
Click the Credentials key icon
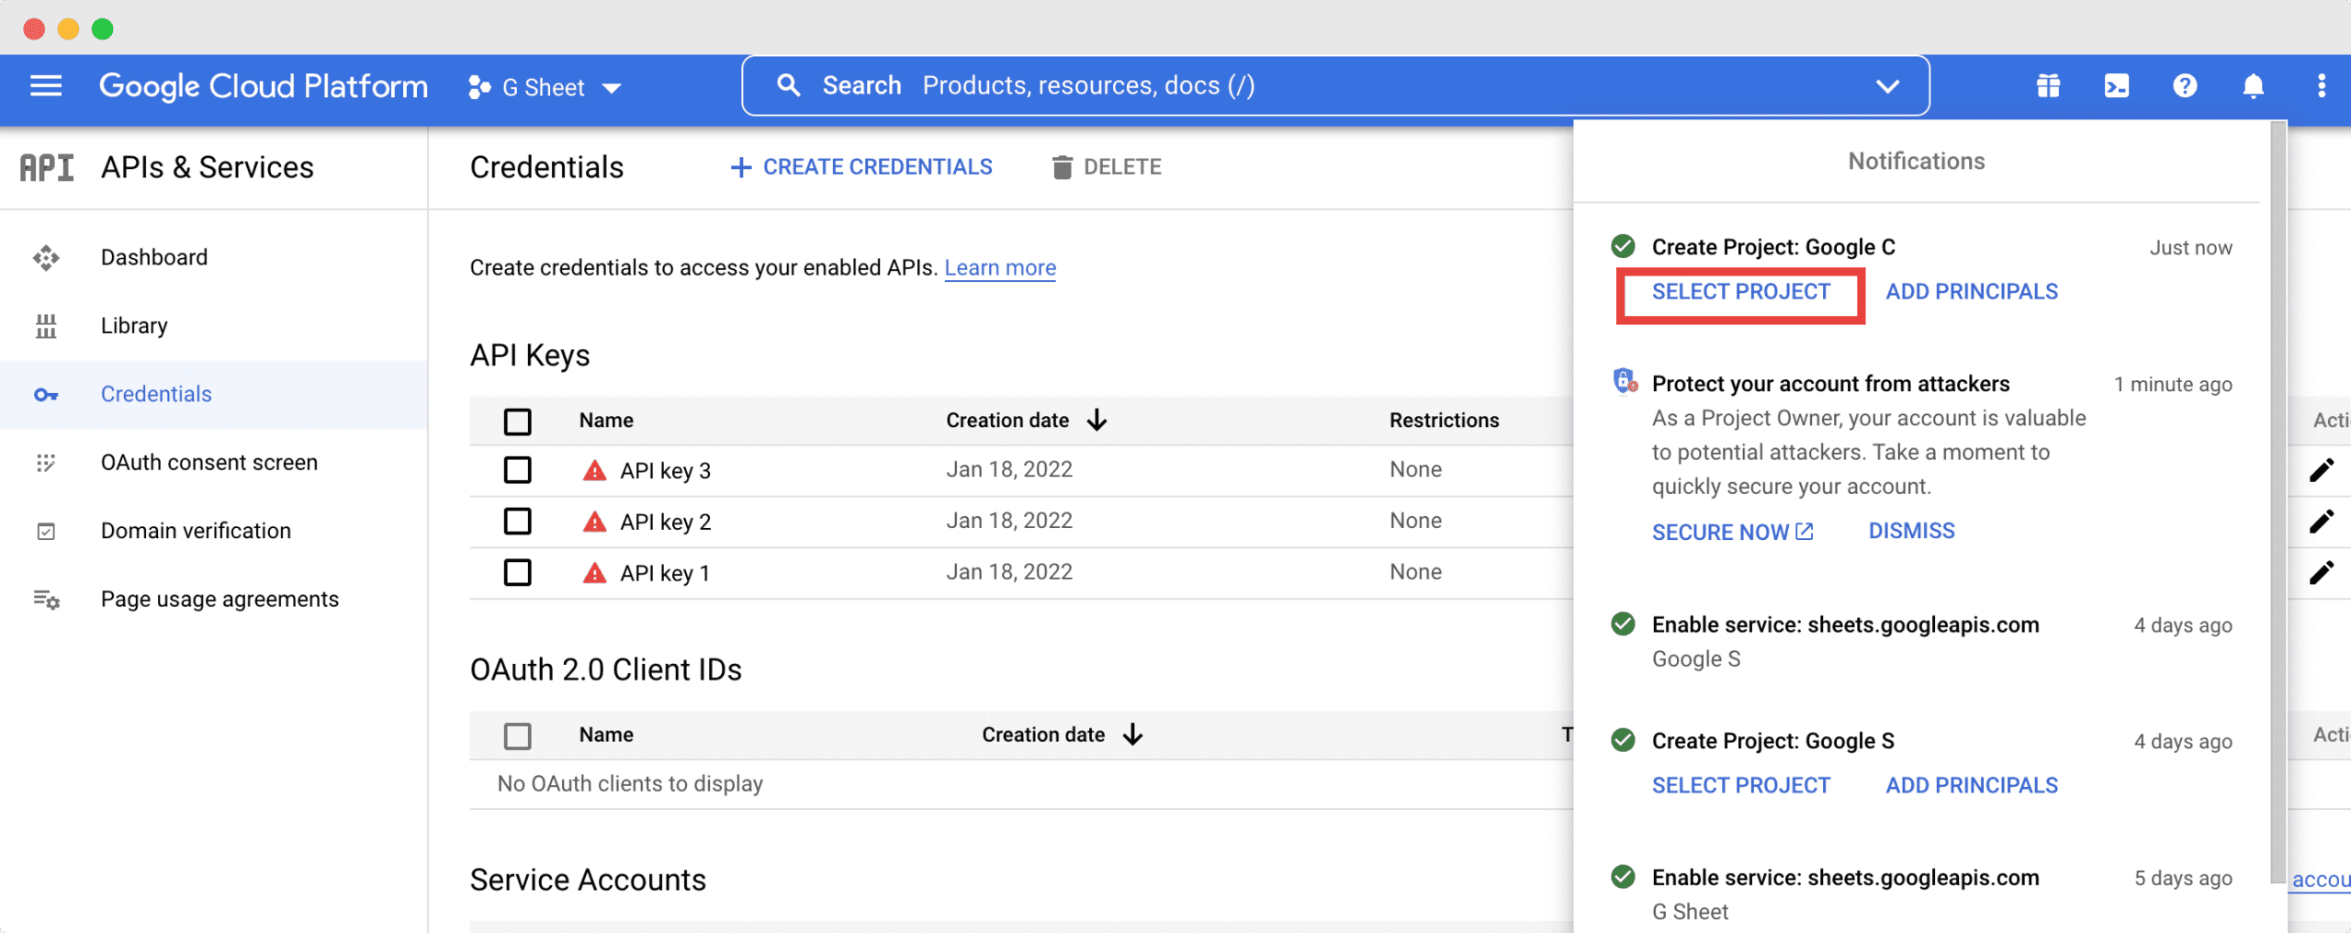click(x=46, y=395)
